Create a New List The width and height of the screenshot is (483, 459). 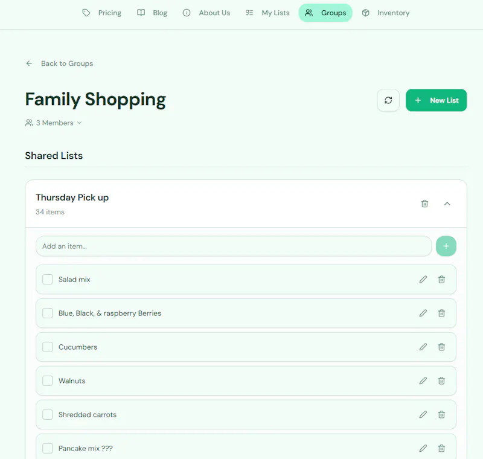436,100
